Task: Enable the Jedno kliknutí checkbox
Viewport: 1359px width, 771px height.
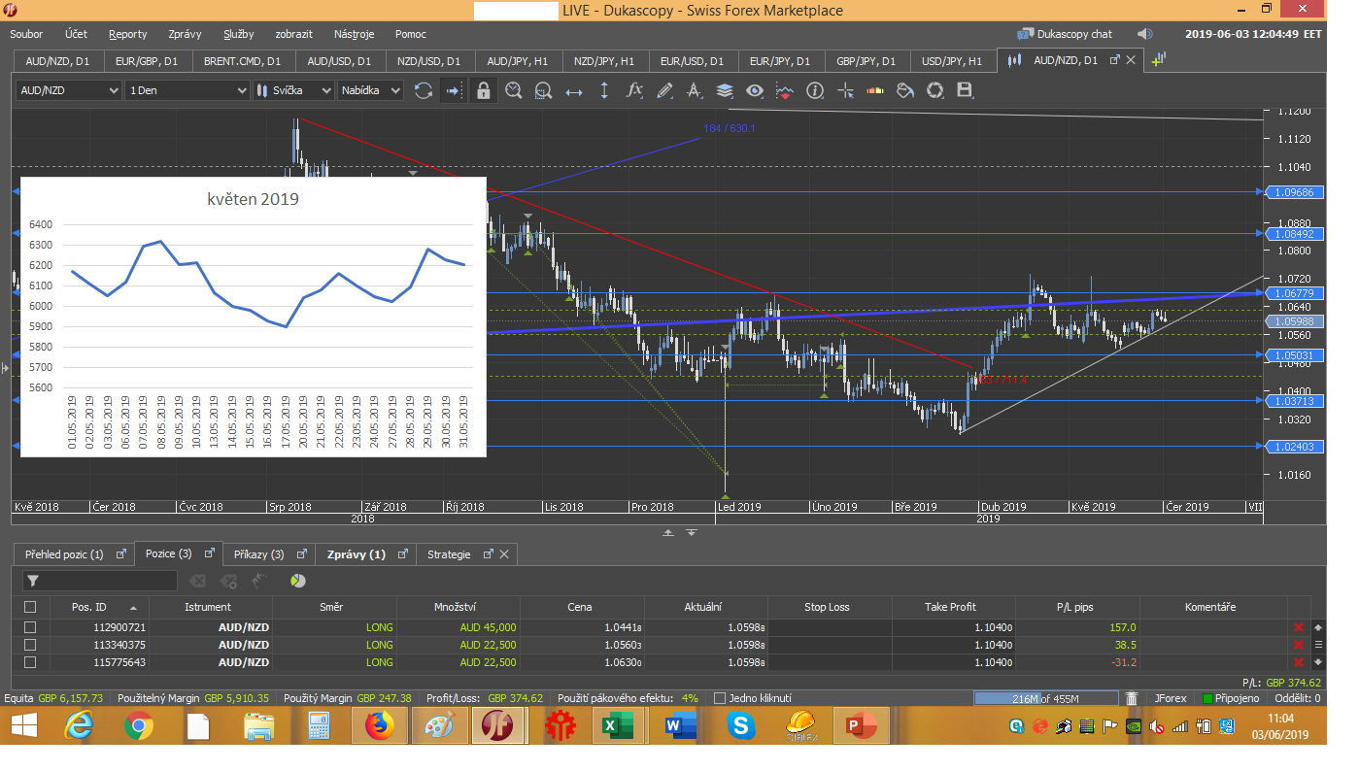Action: [720, 698]
